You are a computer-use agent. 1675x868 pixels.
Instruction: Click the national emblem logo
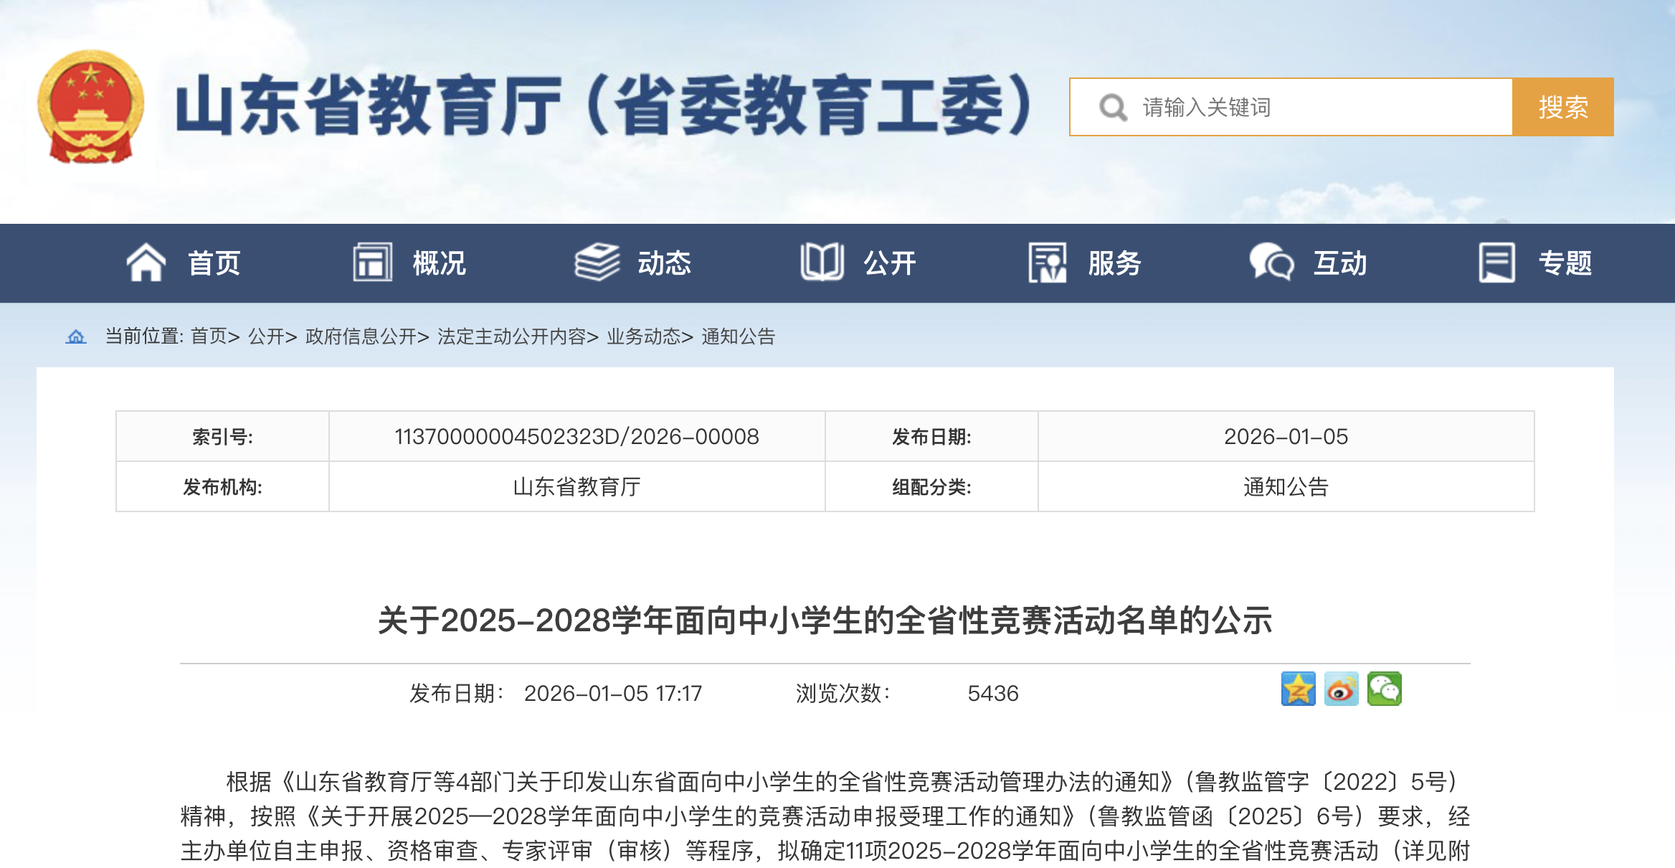(x=91, y=106)
